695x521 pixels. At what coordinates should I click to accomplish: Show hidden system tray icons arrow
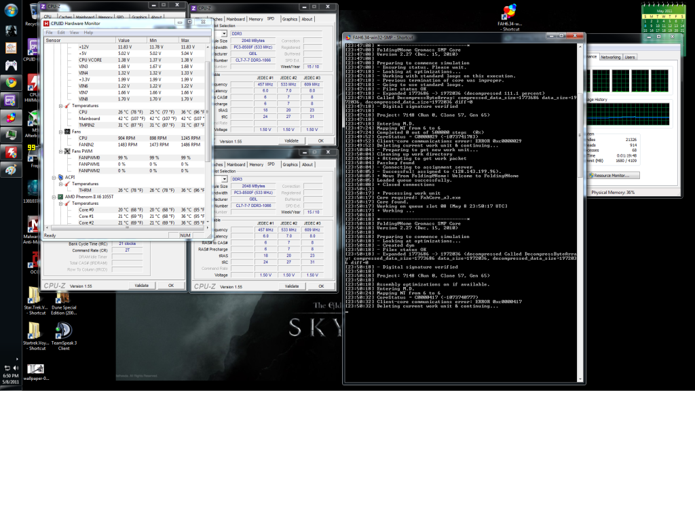(17, 359)
